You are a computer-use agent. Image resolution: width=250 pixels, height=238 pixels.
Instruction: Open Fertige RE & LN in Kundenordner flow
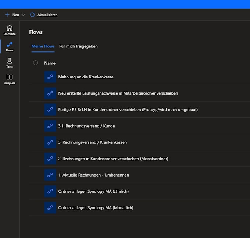click(x=128, y=110)
